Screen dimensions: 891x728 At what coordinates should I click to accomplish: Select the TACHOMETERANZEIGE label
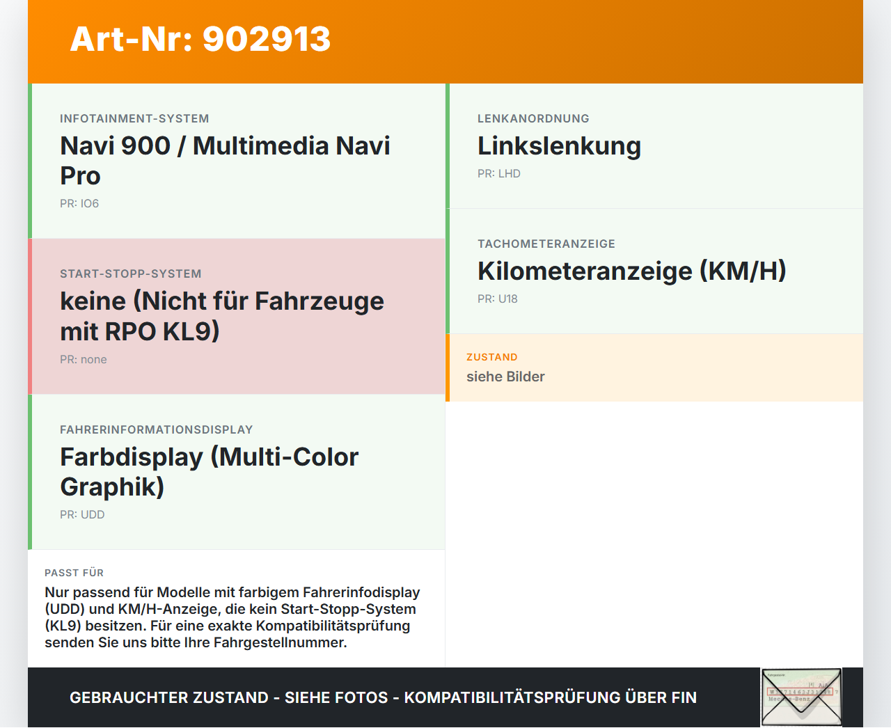coord(546,244)
